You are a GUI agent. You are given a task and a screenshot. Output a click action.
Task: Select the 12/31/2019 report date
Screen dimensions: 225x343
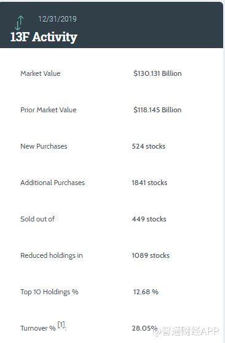[x=57, y=19]
